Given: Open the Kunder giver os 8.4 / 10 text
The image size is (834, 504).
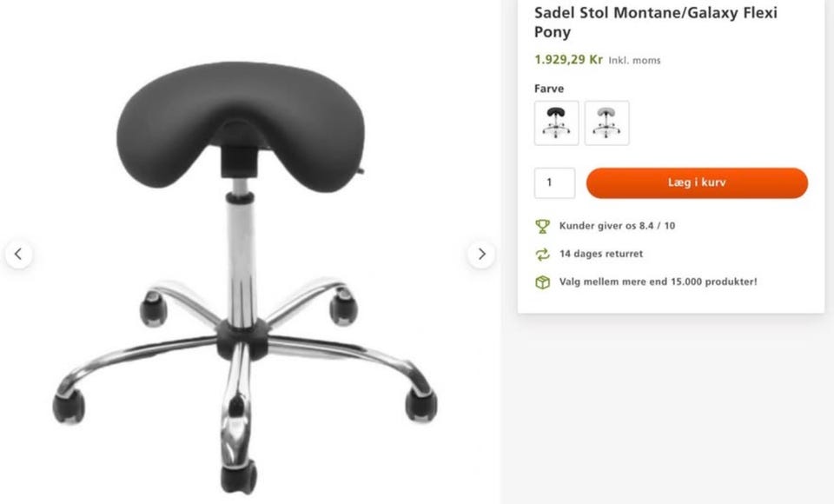Looking at the screenshot, I should point(617,226).
